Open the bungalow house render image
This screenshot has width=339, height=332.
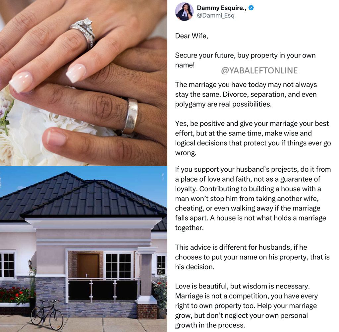tap(84, 249)
